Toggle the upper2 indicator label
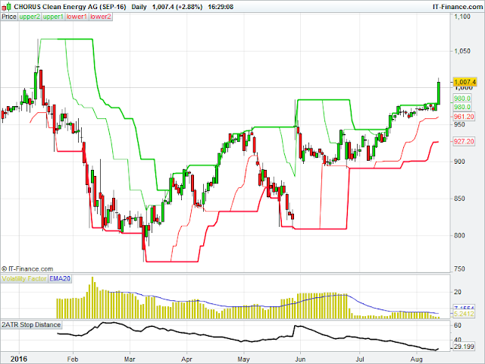The image size is (485, 364). 30,17
